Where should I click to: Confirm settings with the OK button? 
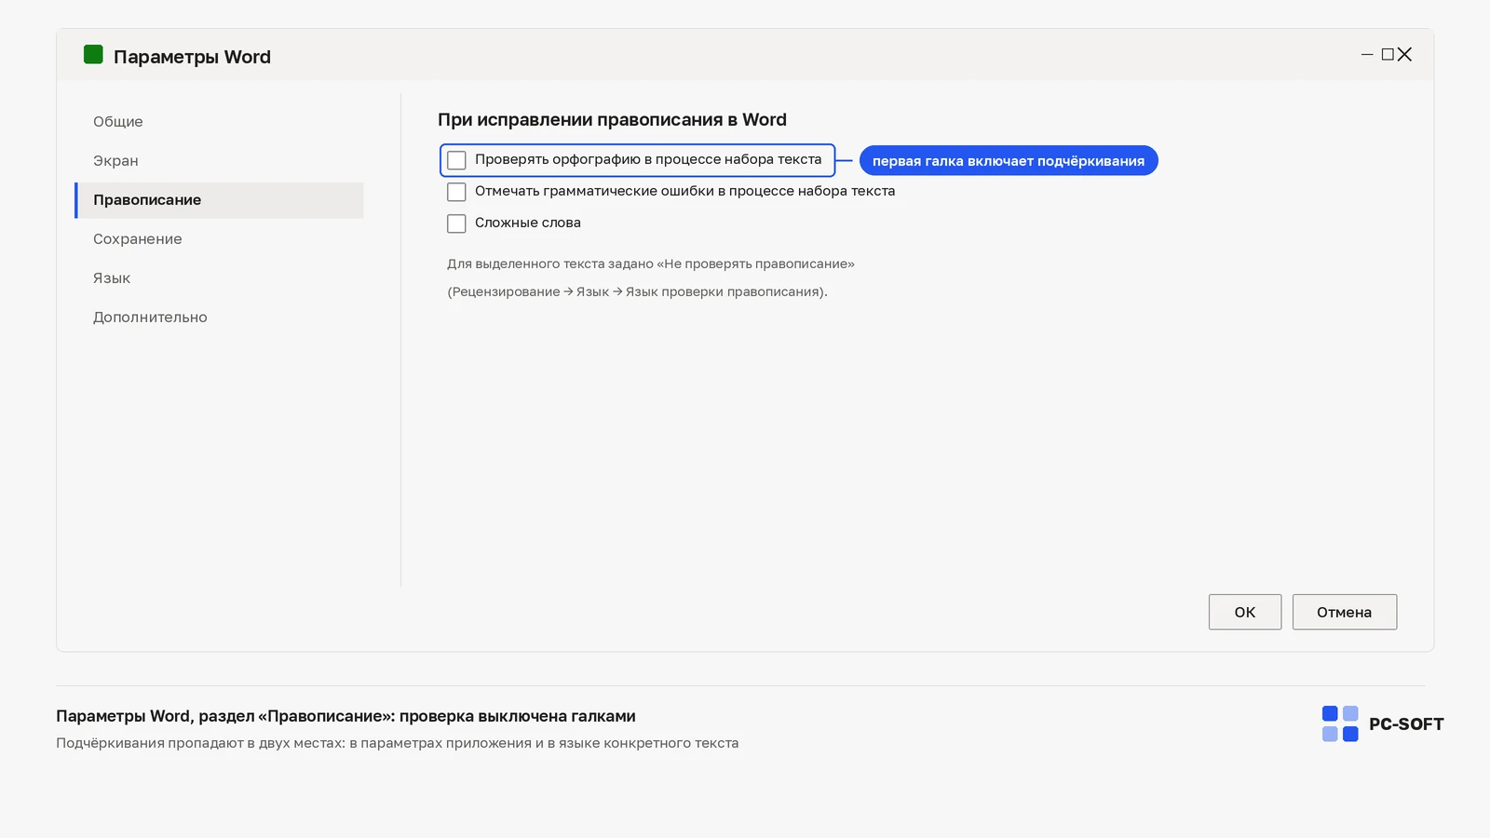[1245, 612]
